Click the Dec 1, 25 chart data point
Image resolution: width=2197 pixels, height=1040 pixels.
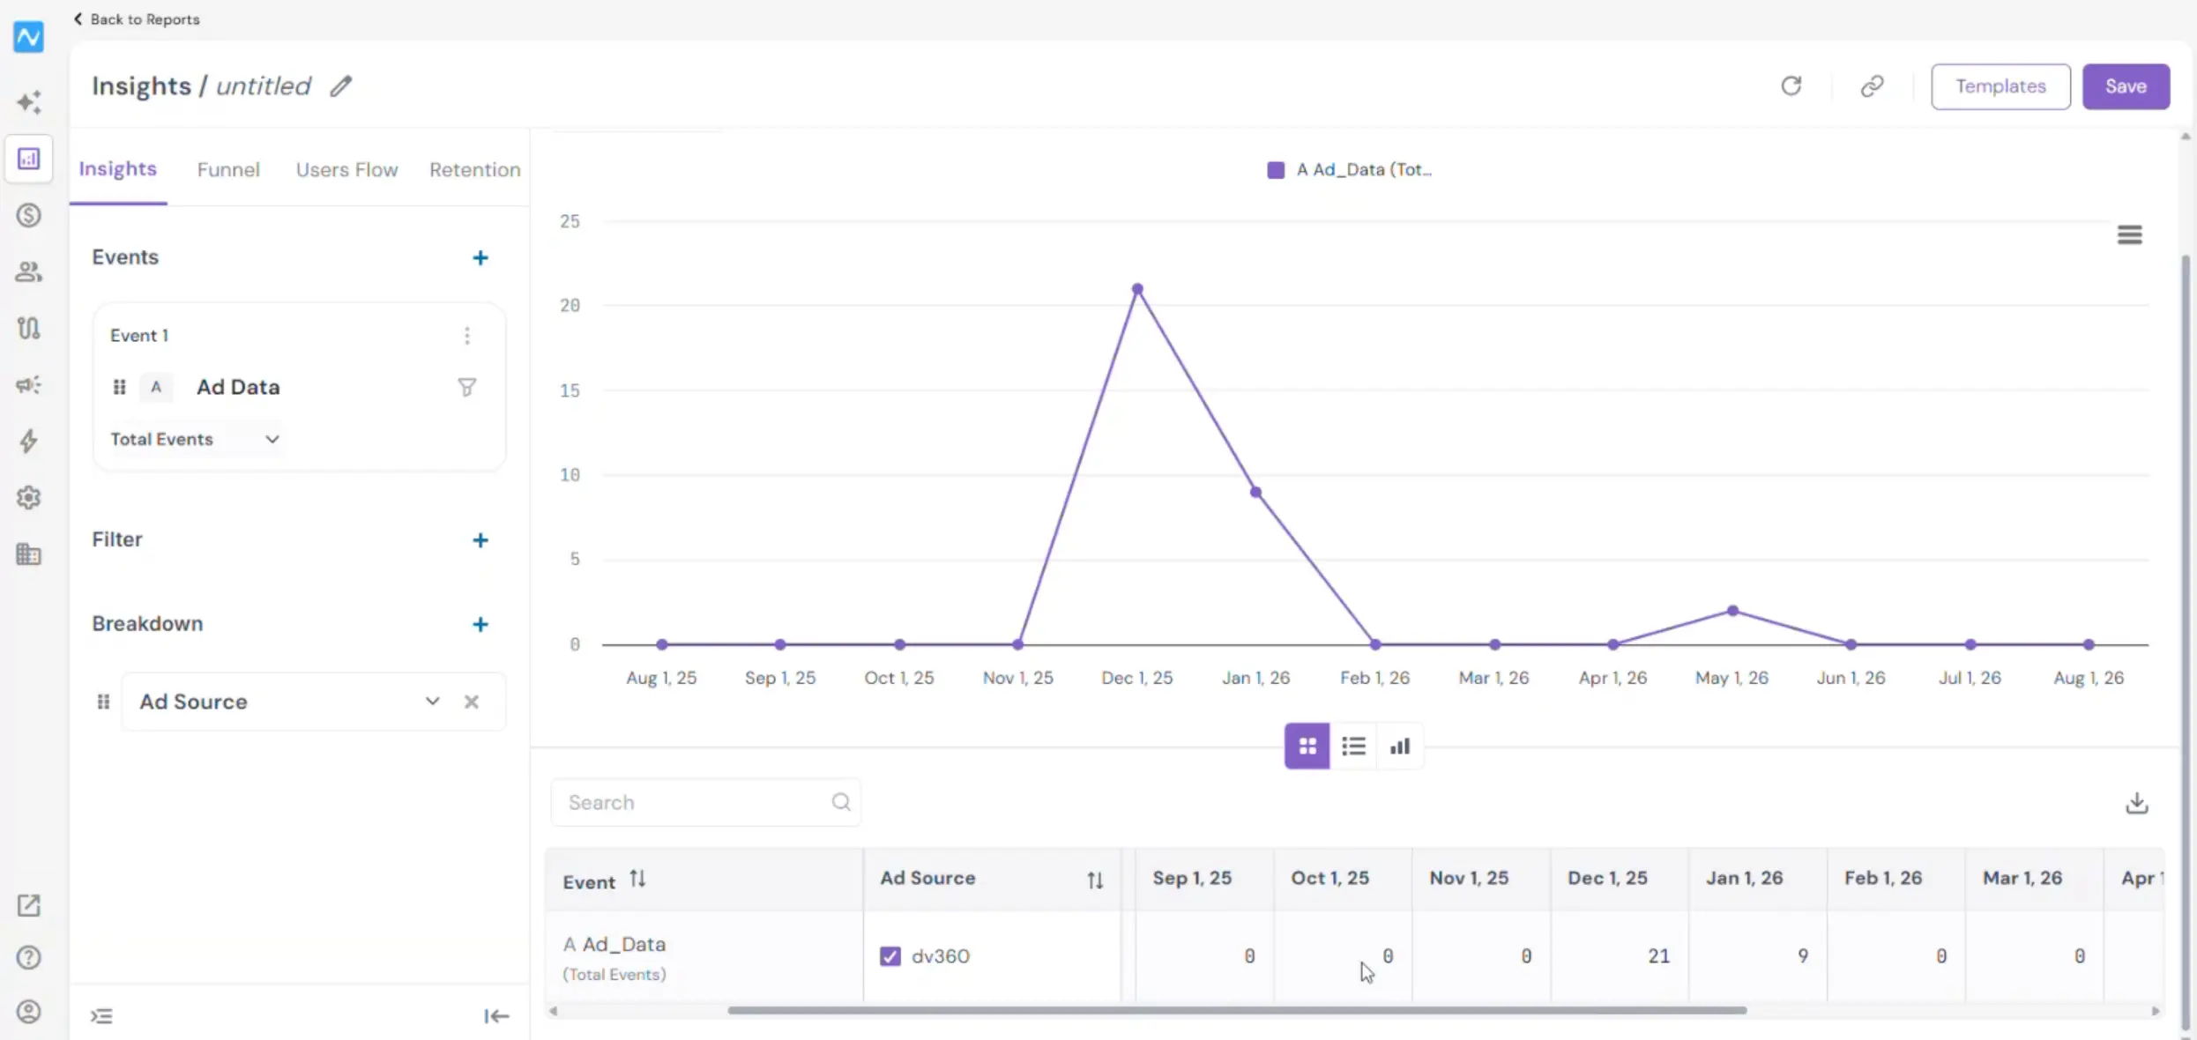tap(1137, 289)
